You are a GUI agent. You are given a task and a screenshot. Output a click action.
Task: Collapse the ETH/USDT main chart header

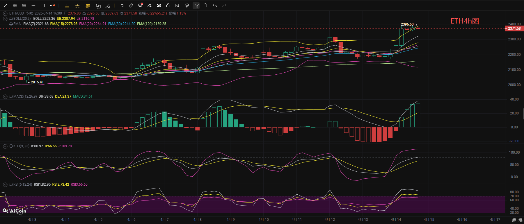click(x=5, y=13)
